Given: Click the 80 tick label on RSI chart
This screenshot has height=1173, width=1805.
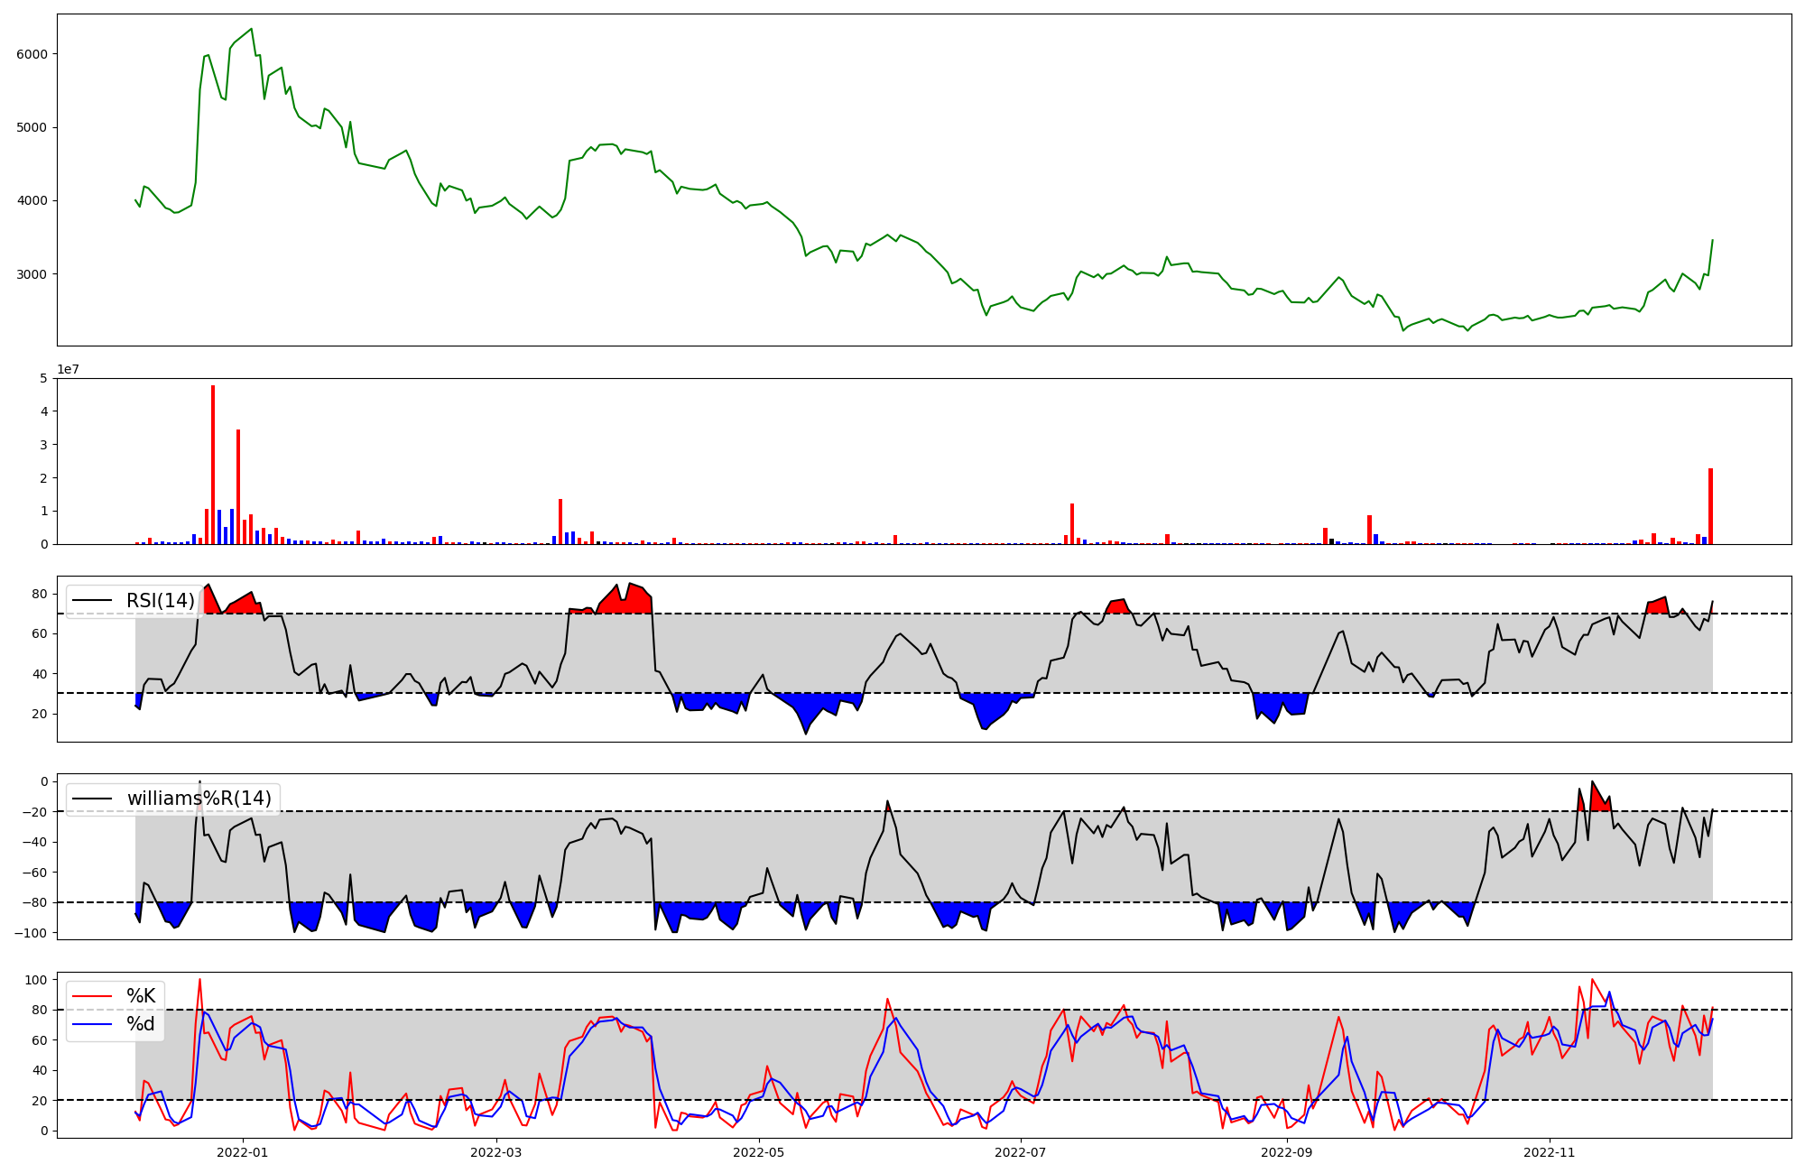Looking at the screenshot, I should (39, 594).
